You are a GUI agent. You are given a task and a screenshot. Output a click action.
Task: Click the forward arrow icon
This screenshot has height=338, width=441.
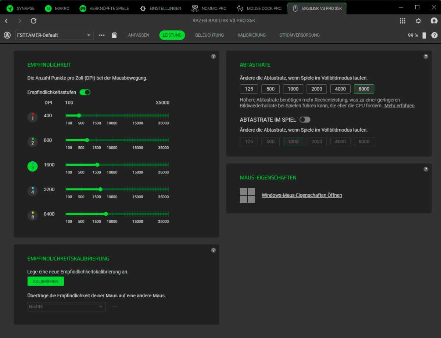(20, 21)
